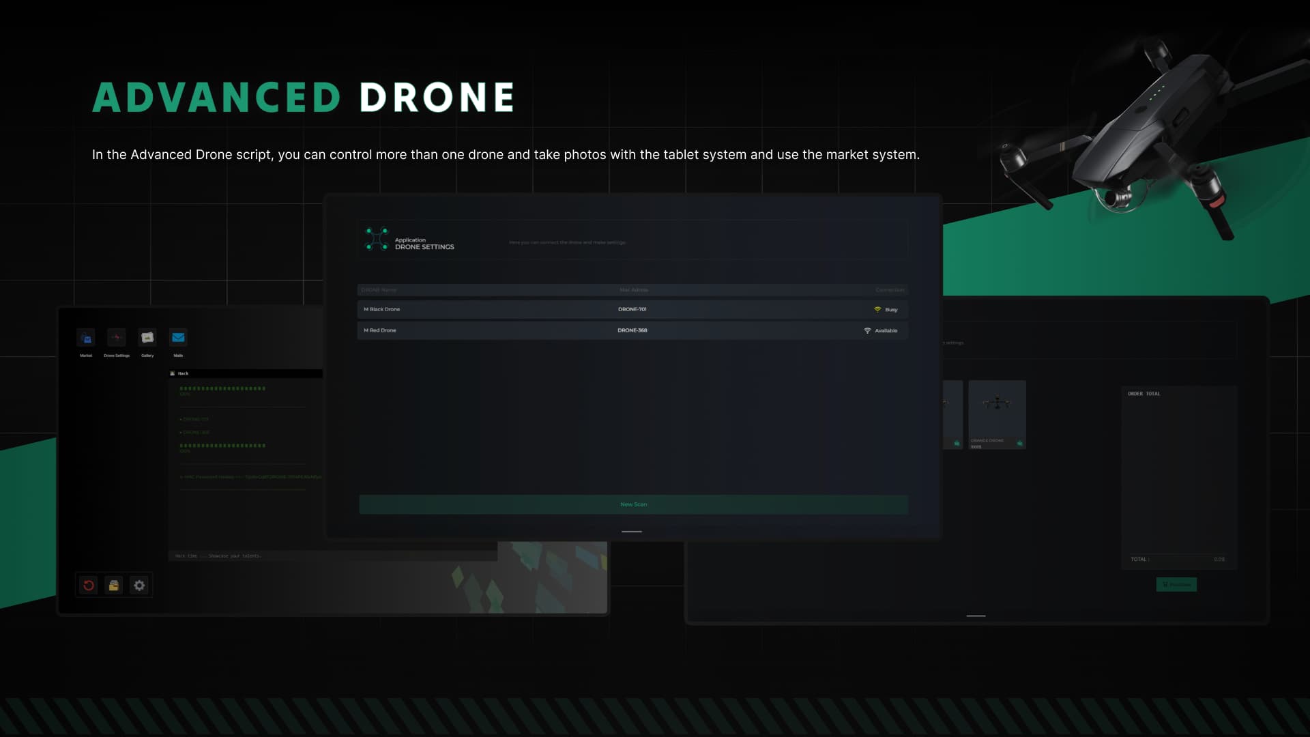Click the wifi signal showing Busy status
This screenshot has width=1310, height=737.
pyautogui.click(x=879, y=309)
